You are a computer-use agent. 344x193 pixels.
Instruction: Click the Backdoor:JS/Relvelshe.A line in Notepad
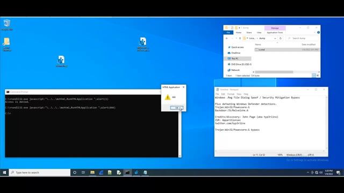pyautogui.click(x=232, y=110)
